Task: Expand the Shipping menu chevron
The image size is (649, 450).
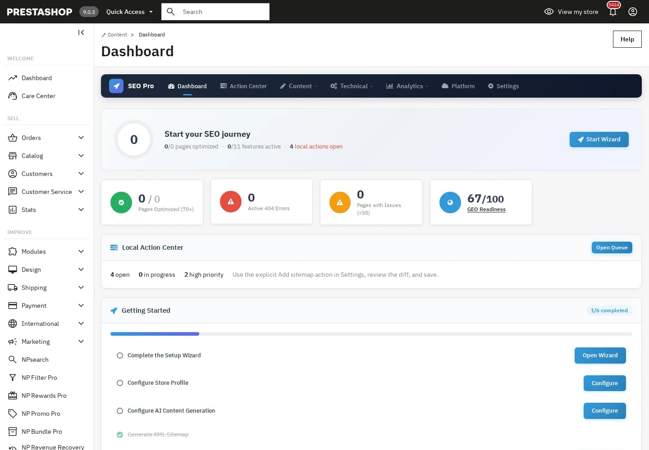Action: tap(81, 288)
